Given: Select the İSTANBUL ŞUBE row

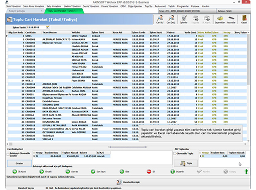Looking at the screenshot, I should tap(127, 104).
